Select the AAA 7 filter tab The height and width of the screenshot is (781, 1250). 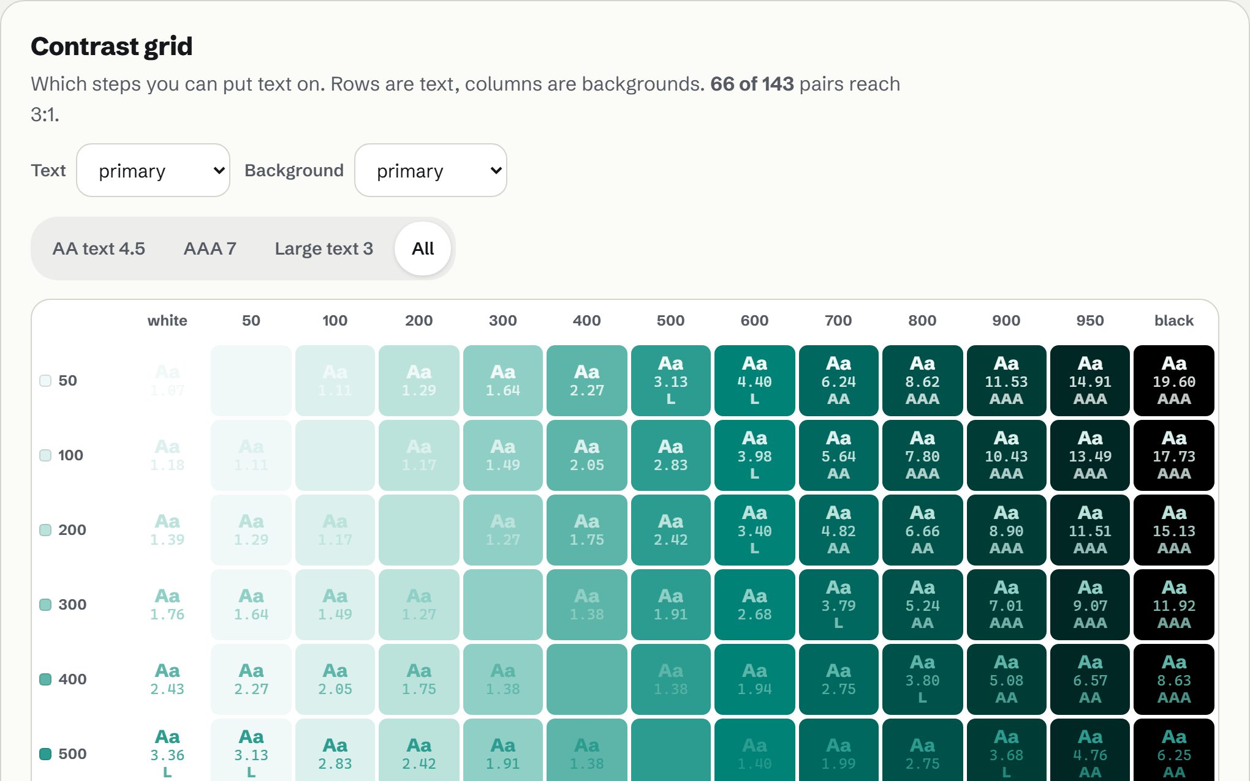click(210, 248)
